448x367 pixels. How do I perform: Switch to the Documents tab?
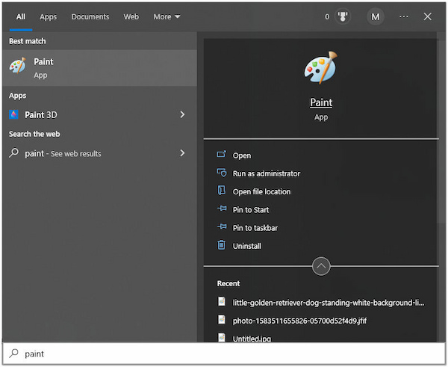[90, 16]
